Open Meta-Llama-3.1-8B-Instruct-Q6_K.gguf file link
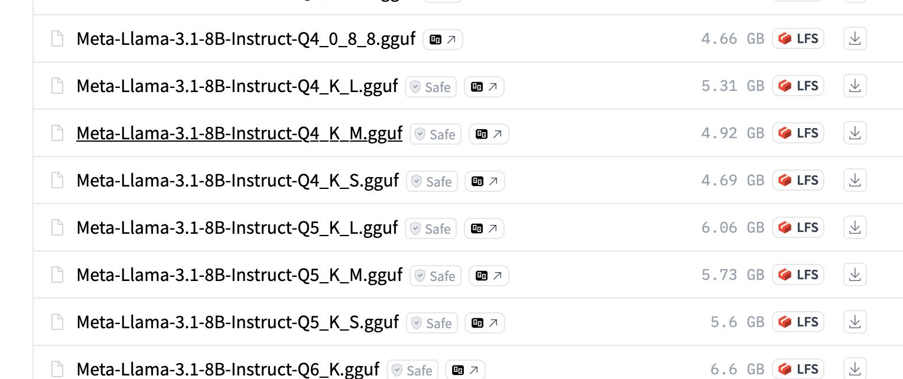903x379 pixels. coord(228,370)
